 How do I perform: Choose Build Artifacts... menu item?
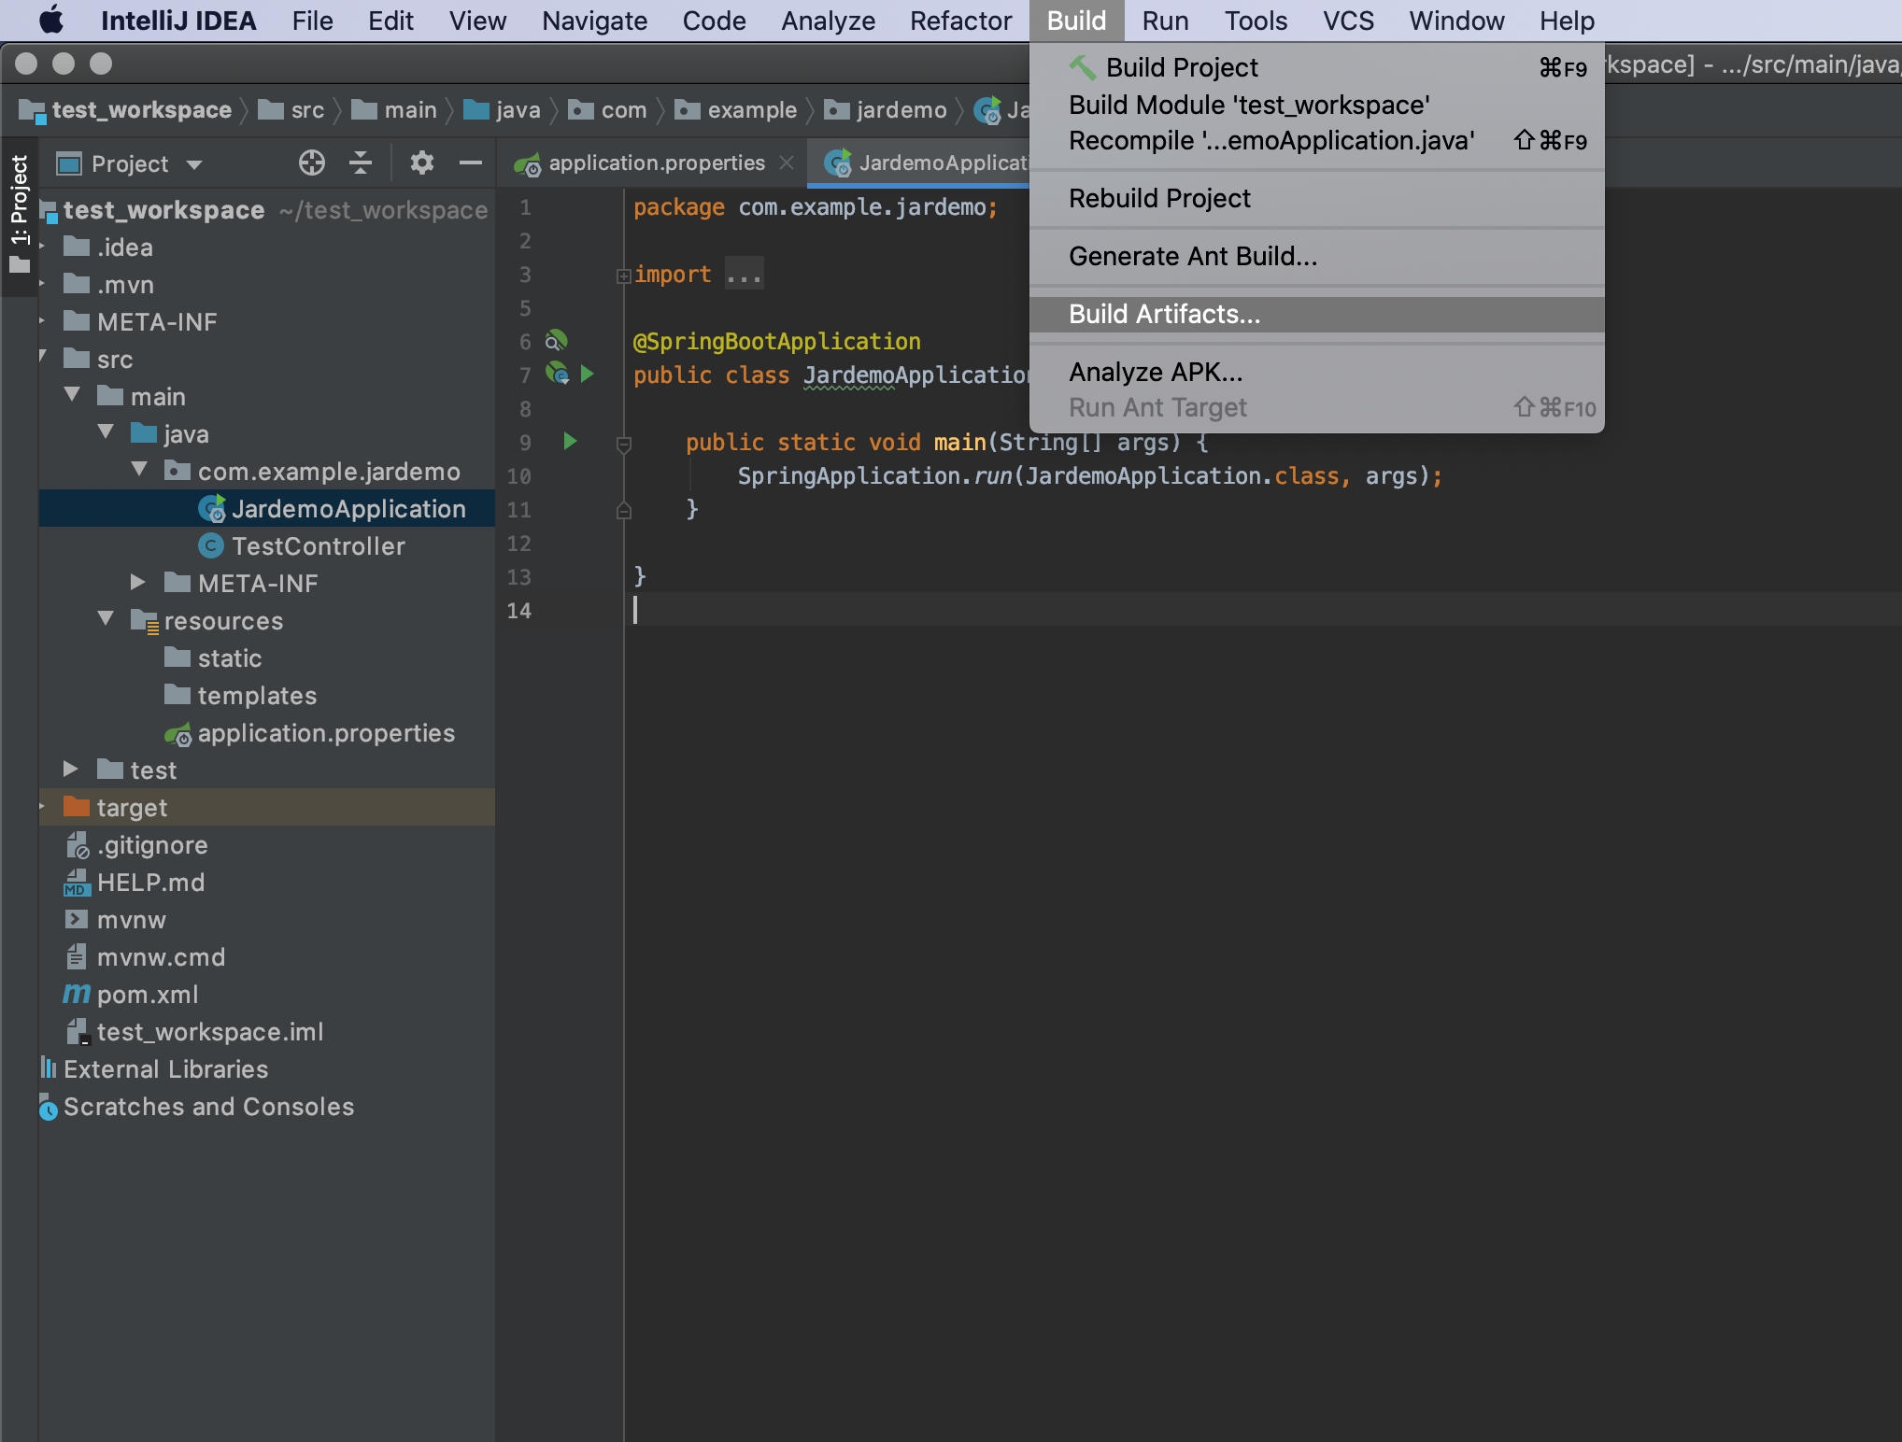pos(1316,315)
